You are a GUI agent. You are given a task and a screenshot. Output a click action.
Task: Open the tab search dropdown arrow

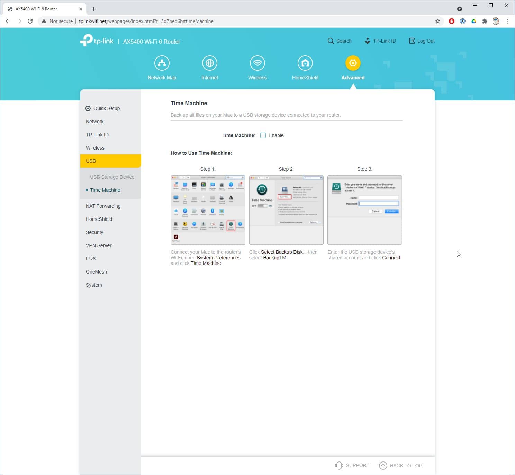click(x=460, y=9)
